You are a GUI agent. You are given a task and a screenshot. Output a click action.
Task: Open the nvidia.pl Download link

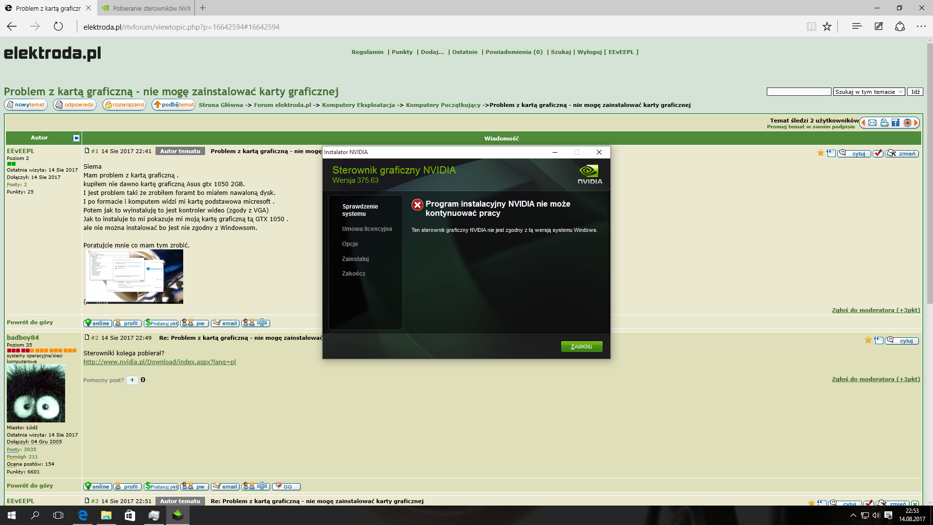point(159,362)
